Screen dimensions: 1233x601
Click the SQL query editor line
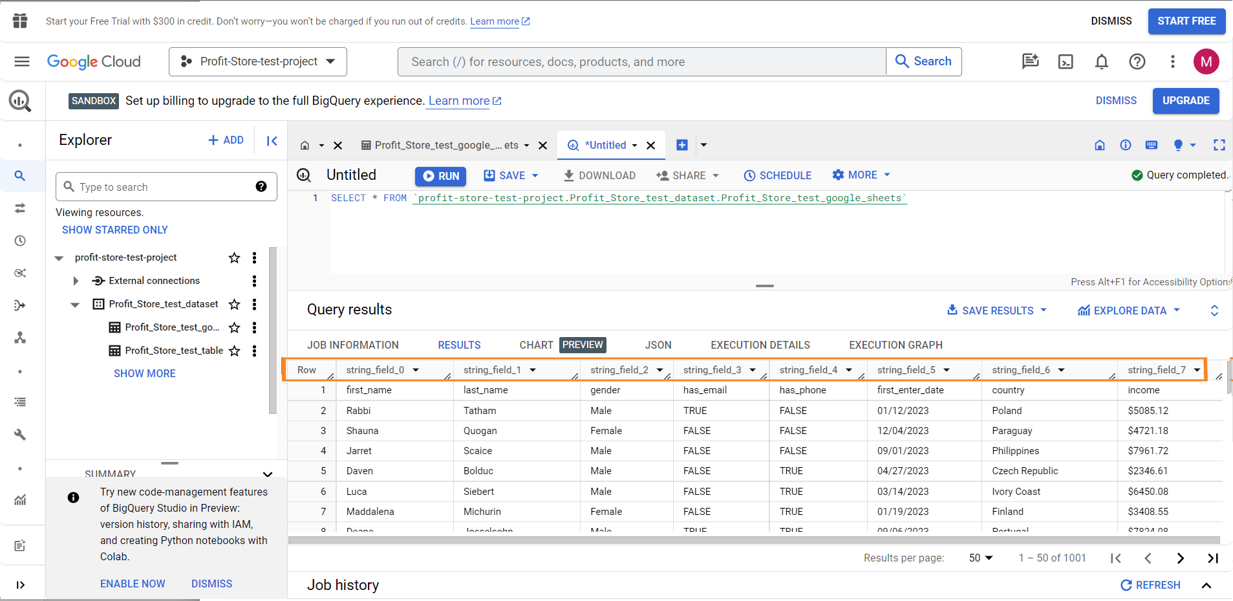pyautogui.click(x=619, y=198)
